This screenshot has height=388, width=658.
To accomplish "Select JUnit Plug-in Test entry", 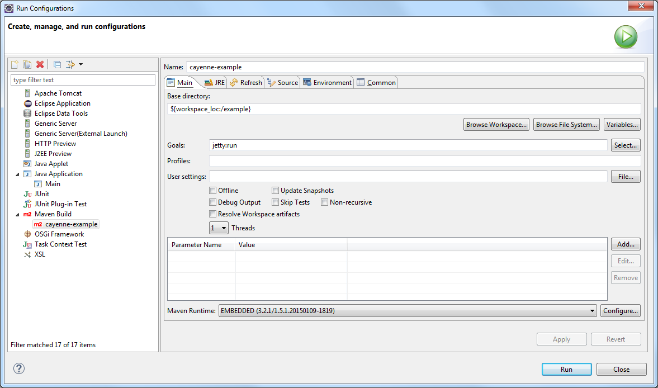I will pyautogui.click(x=60, y=204).
